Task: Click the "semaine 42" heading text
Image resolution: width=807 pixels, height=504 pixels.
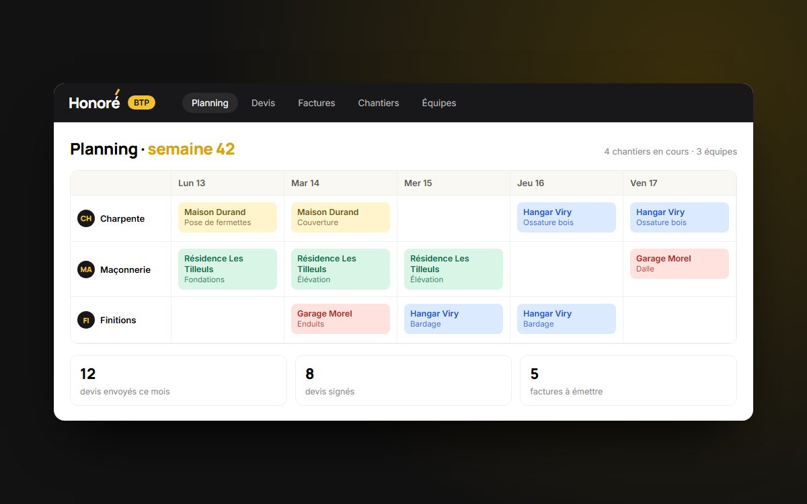Action: (191, 149)
